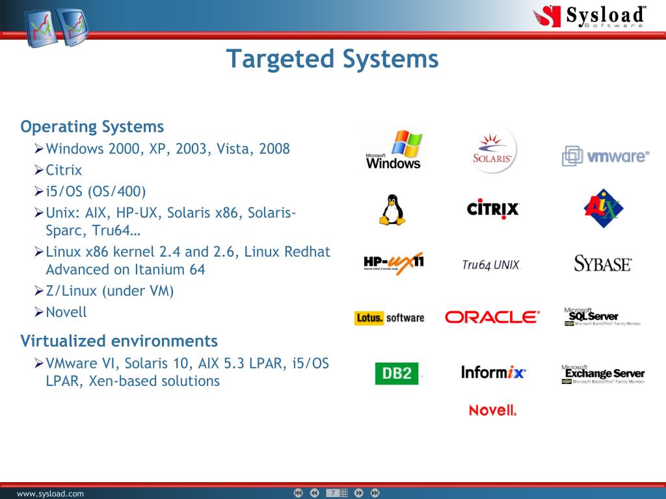
Task: Advance to the next slide button
Action: click(359, 493)
